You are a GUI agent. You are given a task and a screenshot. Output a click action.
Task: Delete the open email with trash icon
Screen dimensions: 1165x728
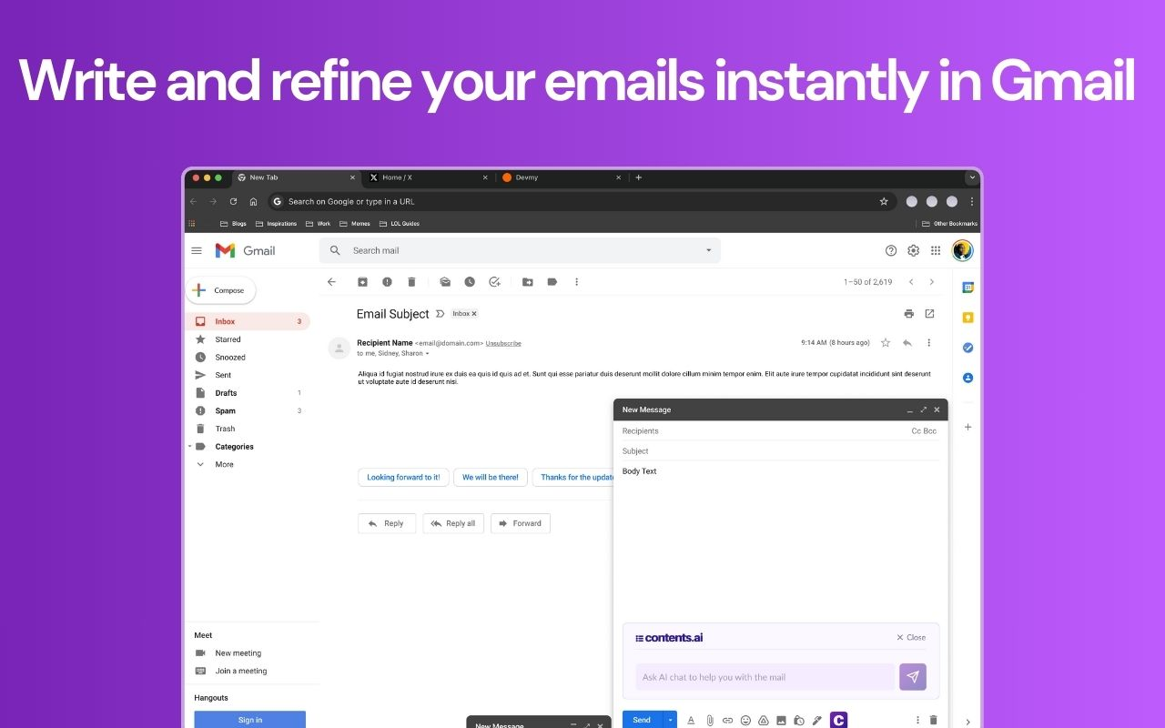click(411, 282)
